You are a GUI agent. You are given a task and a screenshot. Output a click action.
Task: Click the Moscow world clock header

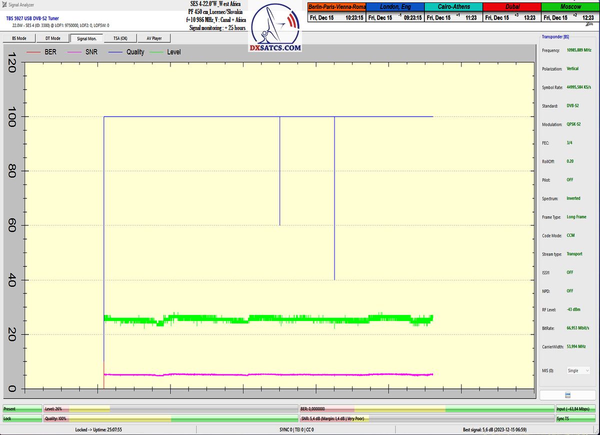(570, 7)
